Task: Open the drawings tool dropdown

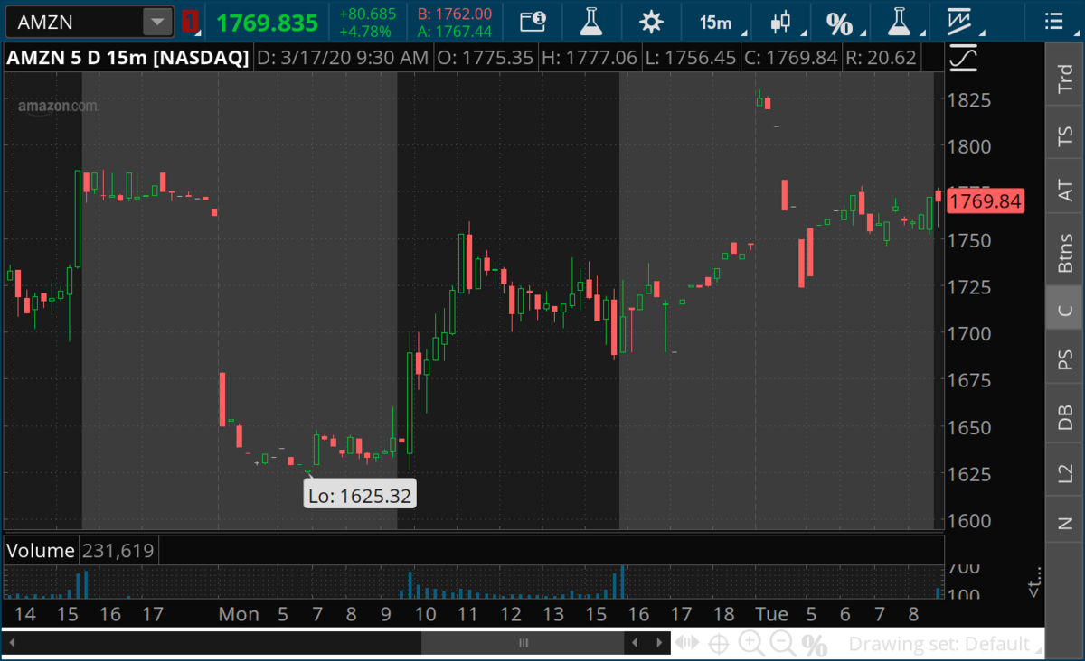Action: (962, 22)
